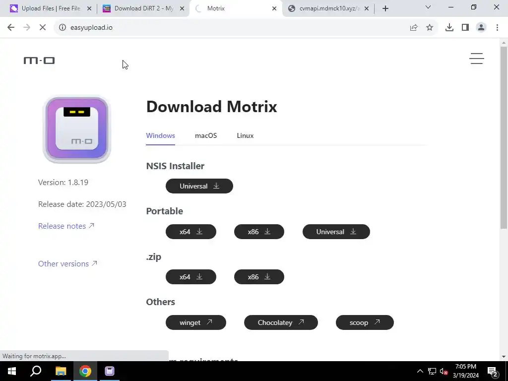Download the .zip x64 package
Viewport: 508px width, 381px height.
click(191, 277)
